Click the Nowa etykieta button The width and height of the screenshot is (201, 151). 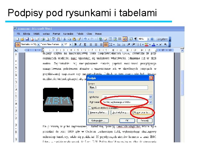coord(98,112)
